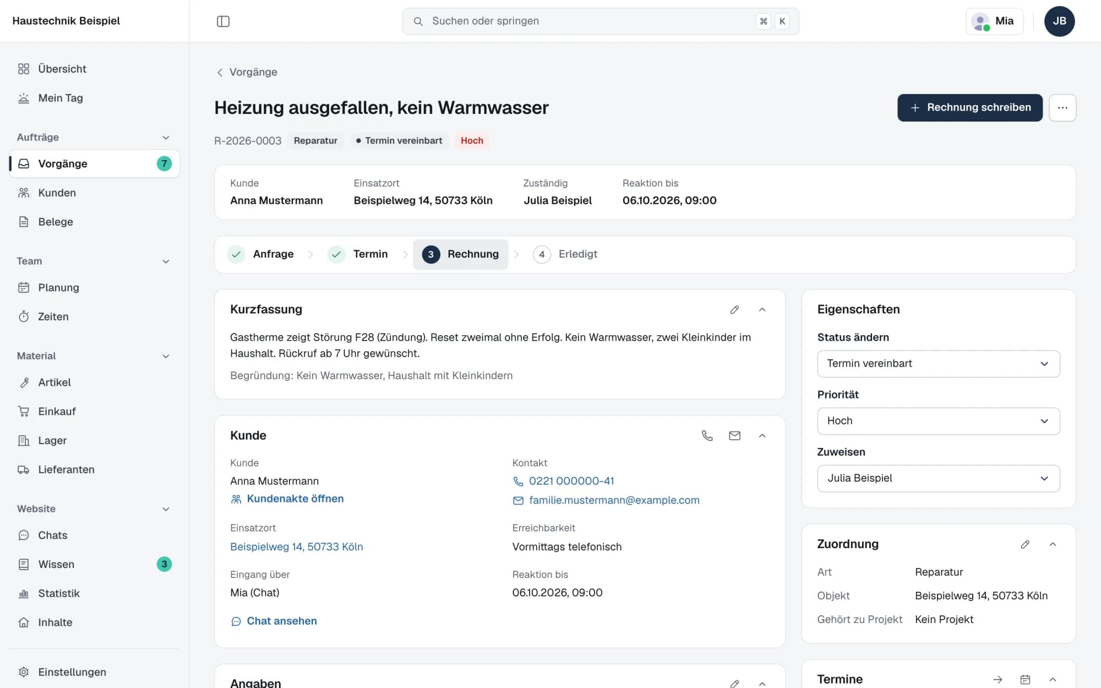The width and height of the screenshot is (1101, 688).
Task: Open the JB user avatar
Action: pos(1059,21)
